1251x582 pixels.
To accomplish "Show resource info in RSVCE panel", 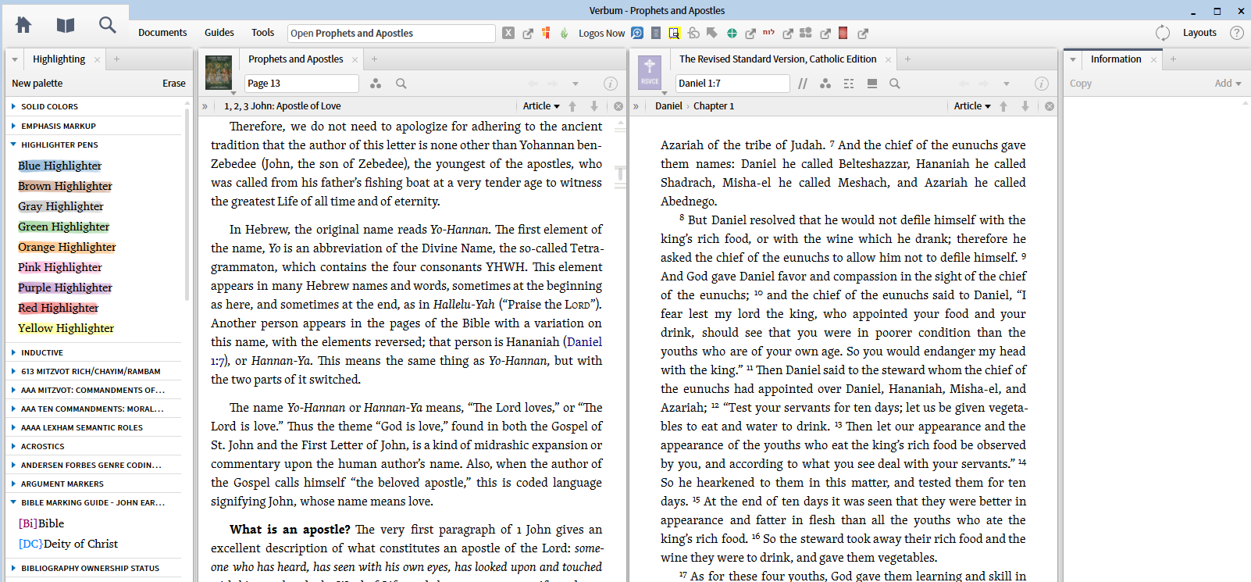I will point(1042,84).
